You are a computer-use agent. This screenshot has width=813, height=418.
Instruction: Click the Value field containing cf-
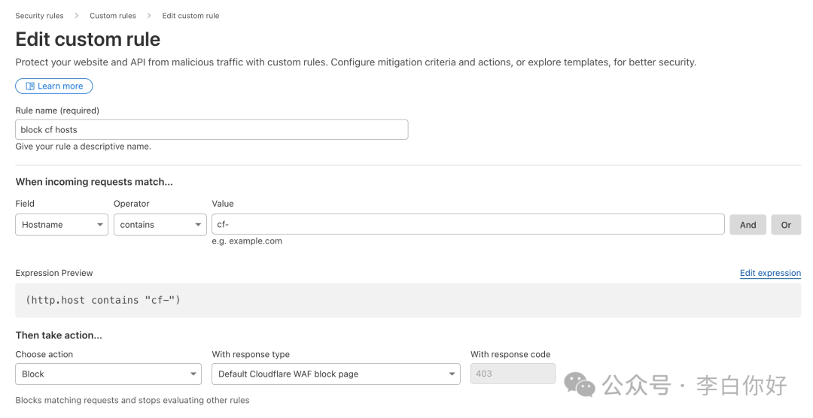pos(467,225)
